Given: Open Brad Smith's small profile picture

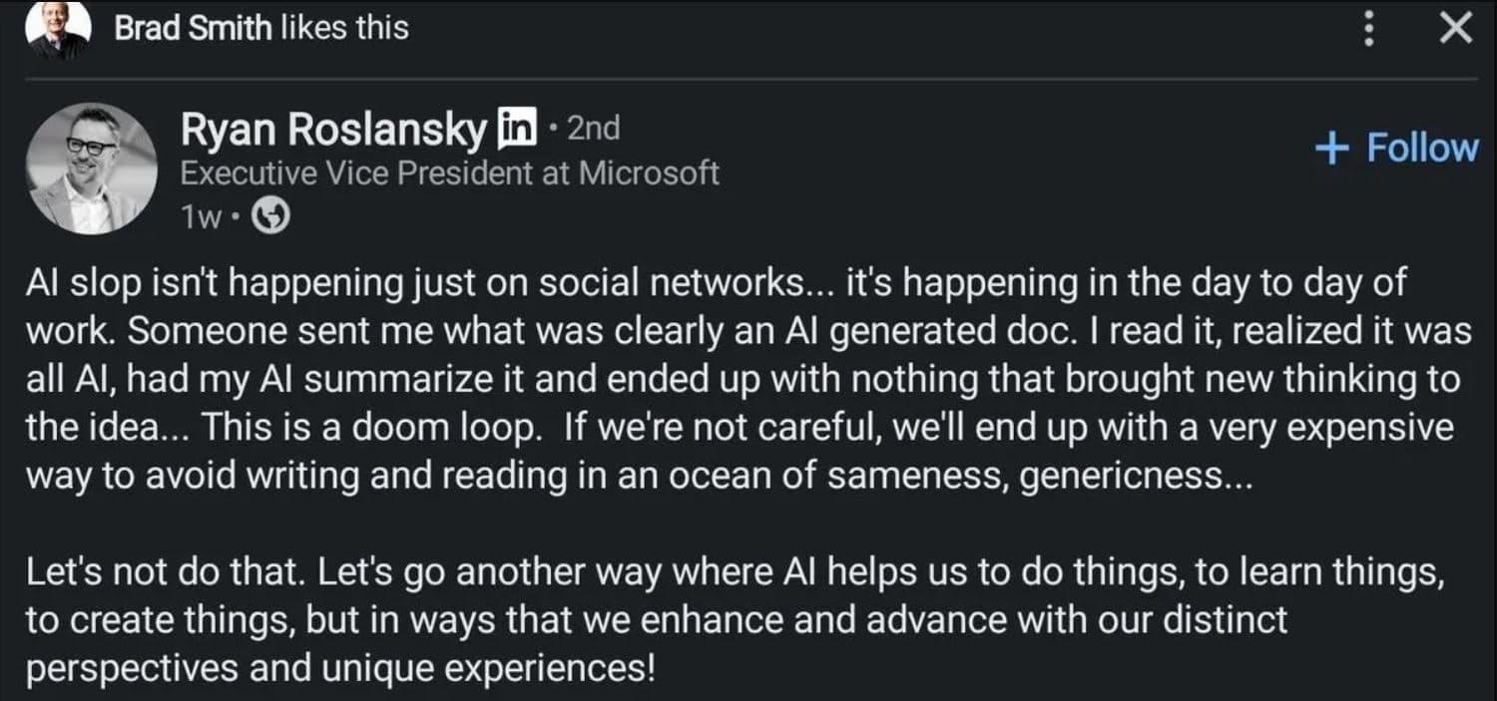Looking at the screenshot, I should (58, 29).
